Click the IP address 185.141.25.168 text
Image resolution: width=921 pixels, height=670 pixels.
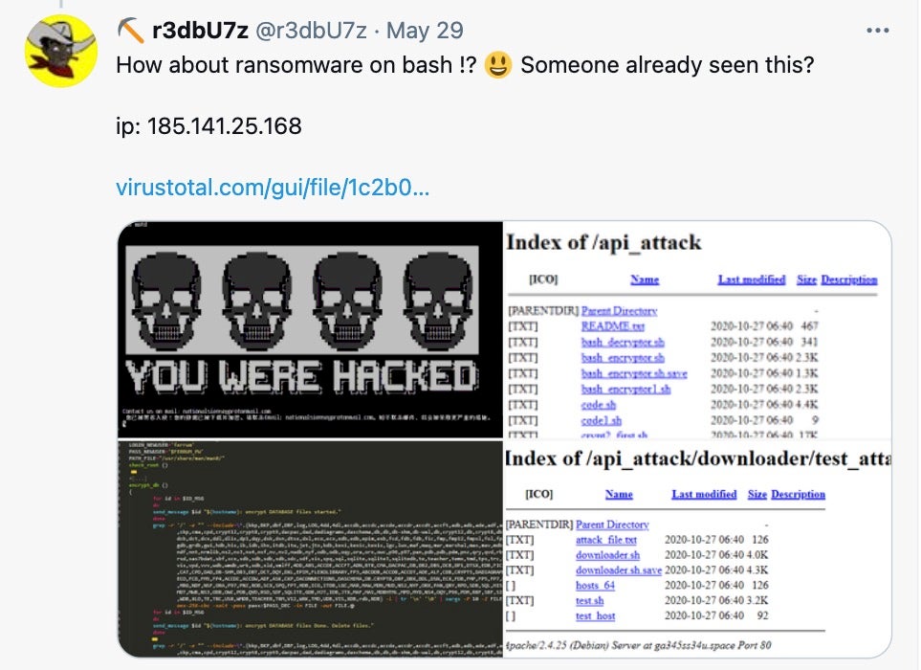(x=225, y=125)
